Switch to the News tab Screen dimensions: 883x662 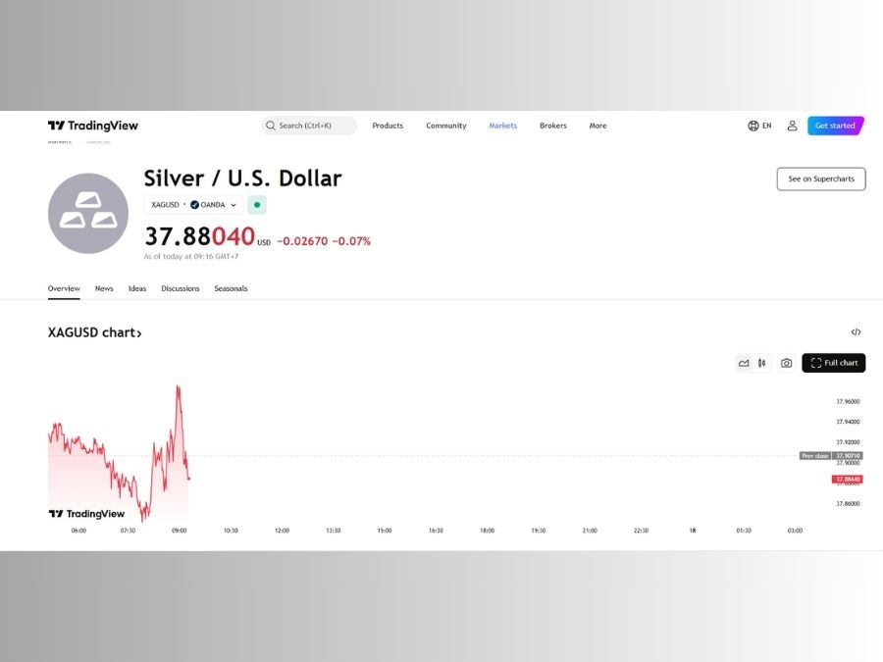104,288
